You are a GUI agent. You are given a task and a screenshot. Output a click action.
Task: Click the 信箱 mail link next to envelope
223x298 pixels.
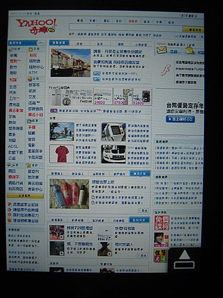pos(174,52)
